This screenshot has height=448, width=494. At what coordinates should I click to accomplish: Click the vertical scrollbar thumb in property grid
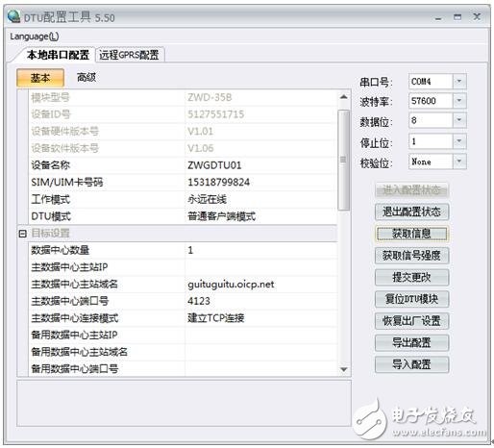(x=344, y=160)
